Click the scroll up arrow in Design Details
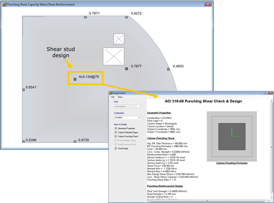274x203 pixels. pyautogui.click(x=272, y=101)
